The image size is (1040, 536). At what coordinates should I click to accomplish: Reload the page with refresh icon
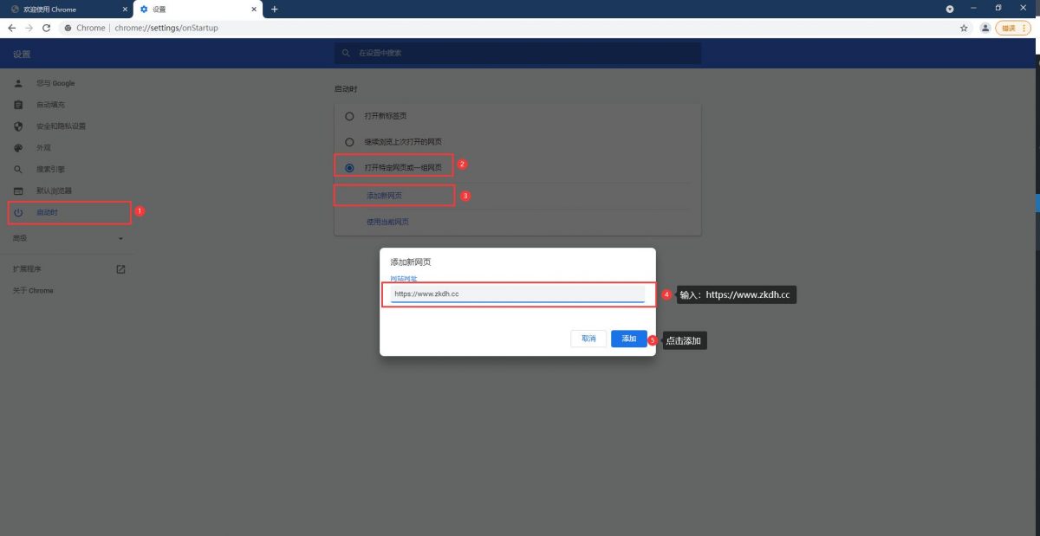pos(46,28)
